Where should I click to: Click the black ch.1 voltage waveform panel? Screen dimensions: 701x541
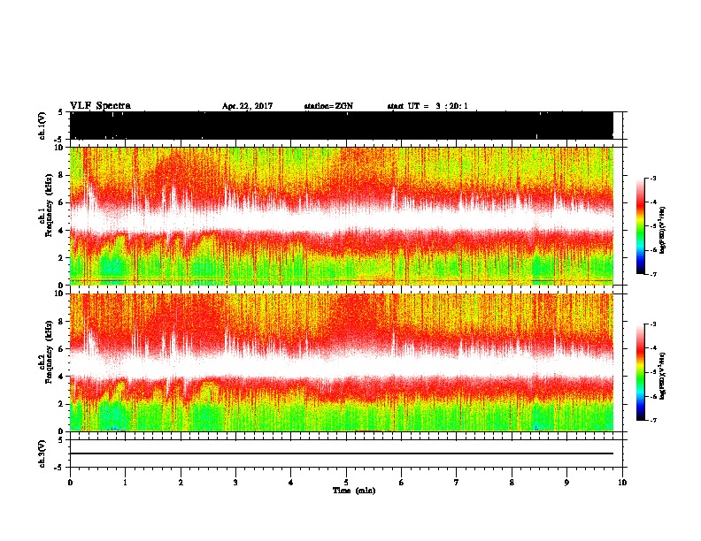[x=342, y=126]
